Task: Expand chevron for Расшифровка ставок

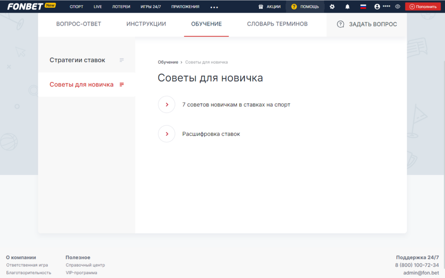Action: coord(166,134)
